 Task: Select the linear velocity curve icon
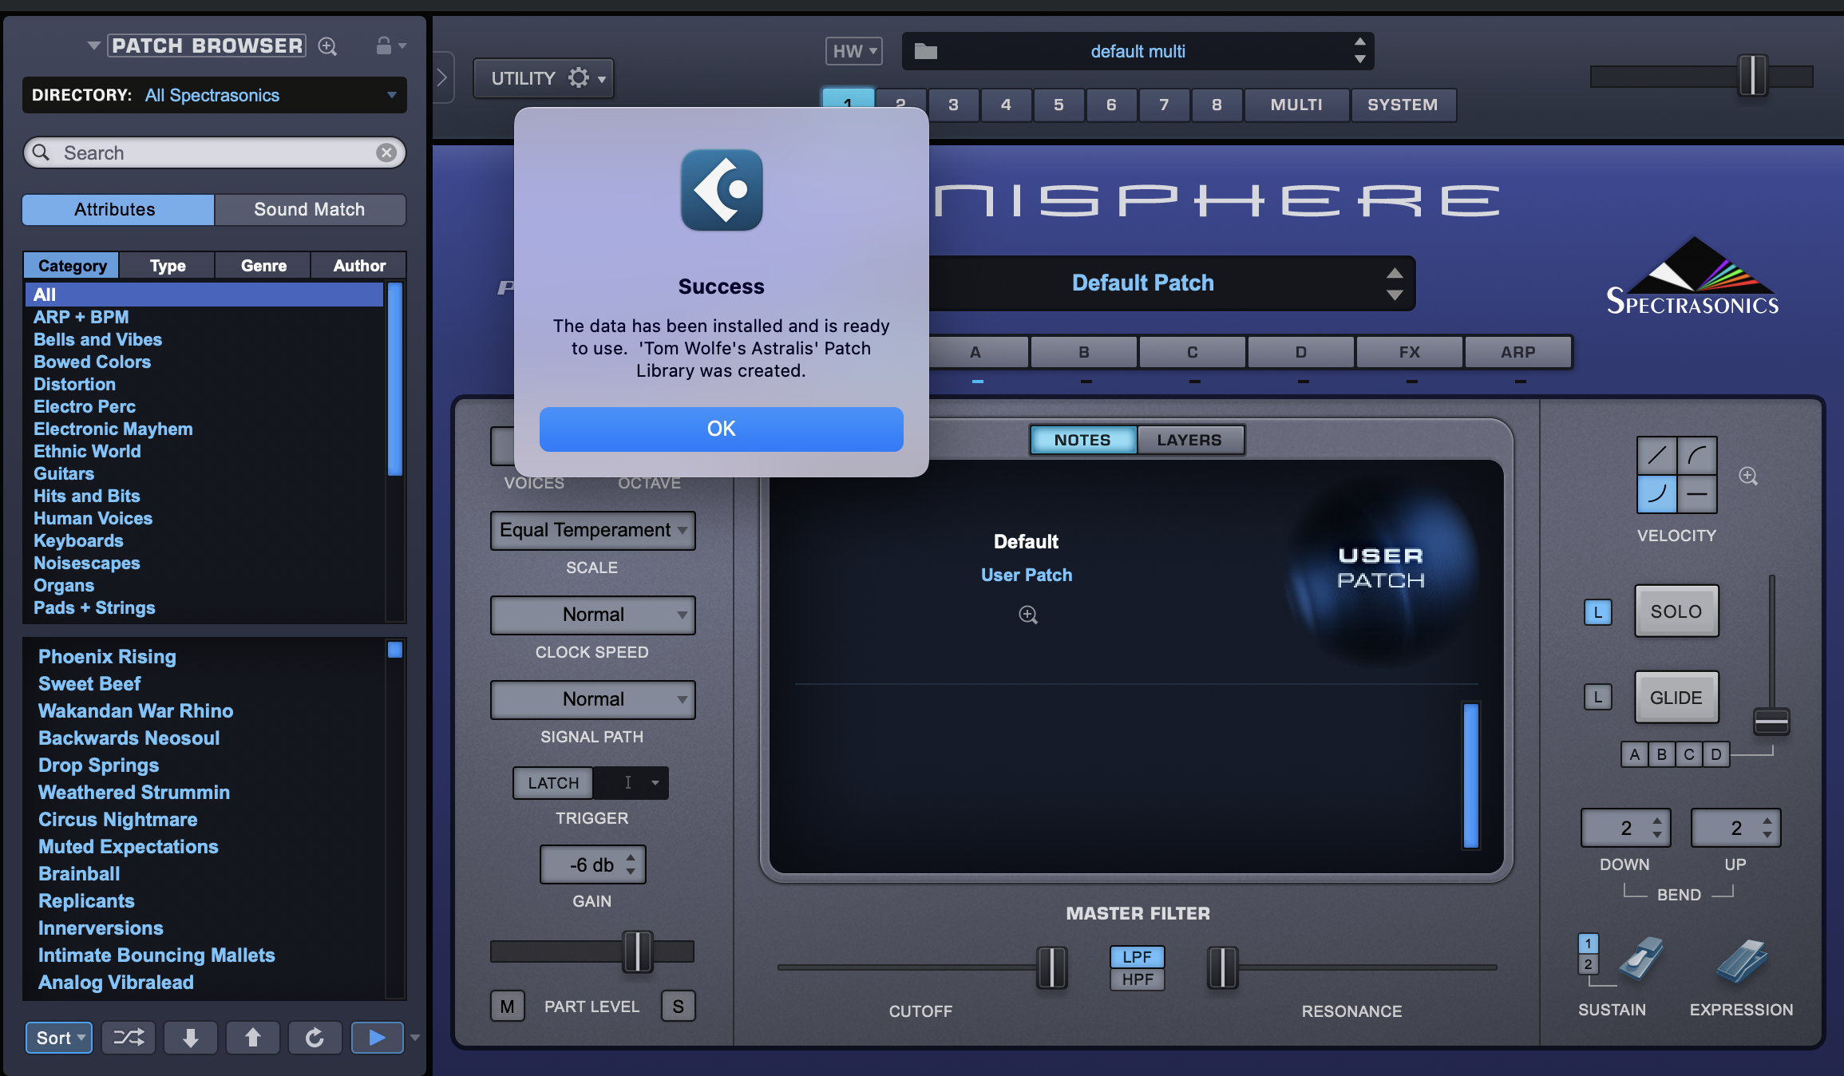(1657, 456)
